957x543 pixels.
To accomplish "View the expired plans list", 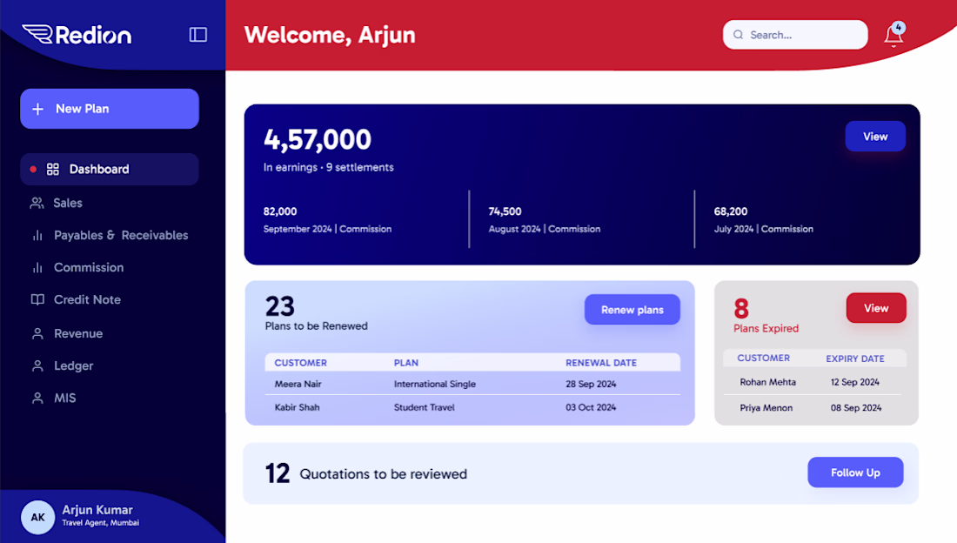I will click(x=876, y=308).
